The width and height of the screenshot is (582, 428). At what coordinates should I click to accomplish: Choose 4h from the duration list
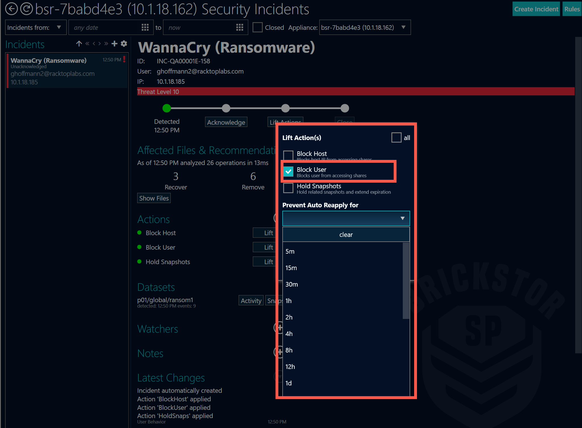click(x=289, y=334)
